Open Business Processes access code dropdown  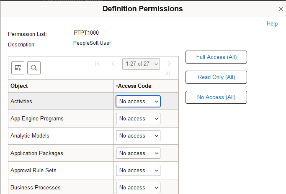[138, 188]
